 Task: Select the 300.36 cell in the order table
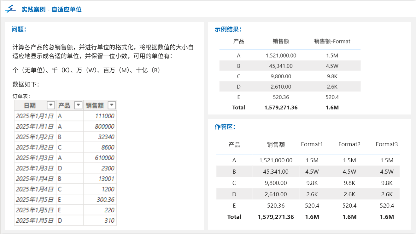(100, 200)
